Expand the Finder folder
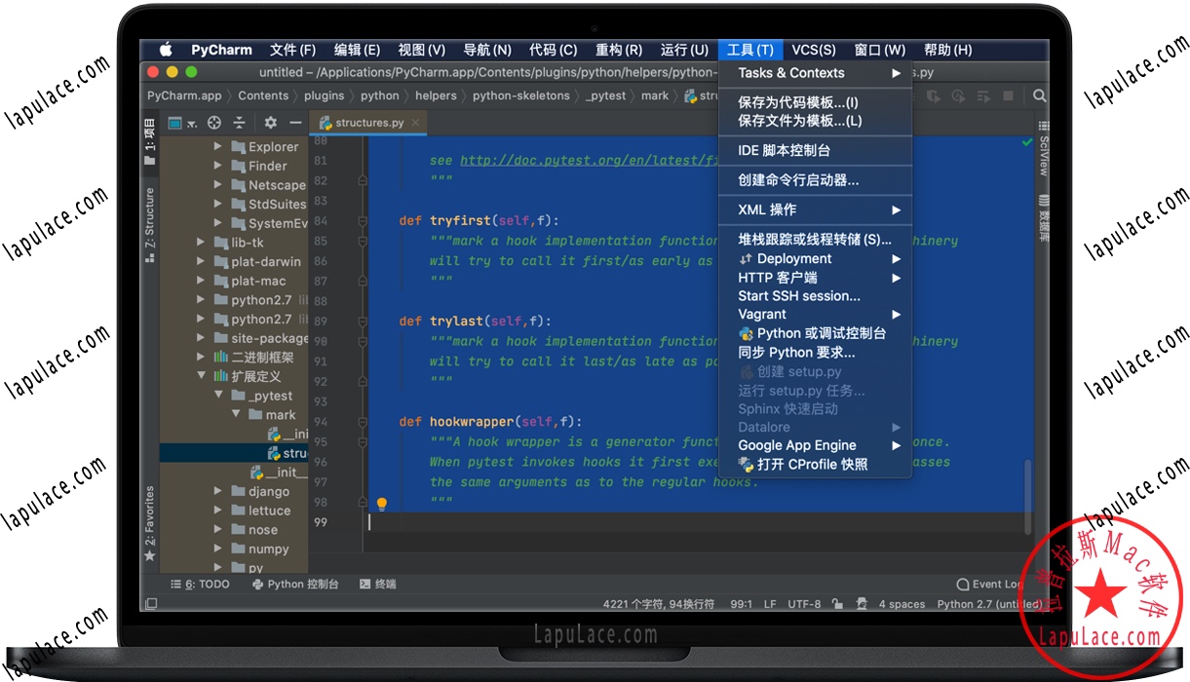This screenshot has height=682, width=1190. point(218,166)
